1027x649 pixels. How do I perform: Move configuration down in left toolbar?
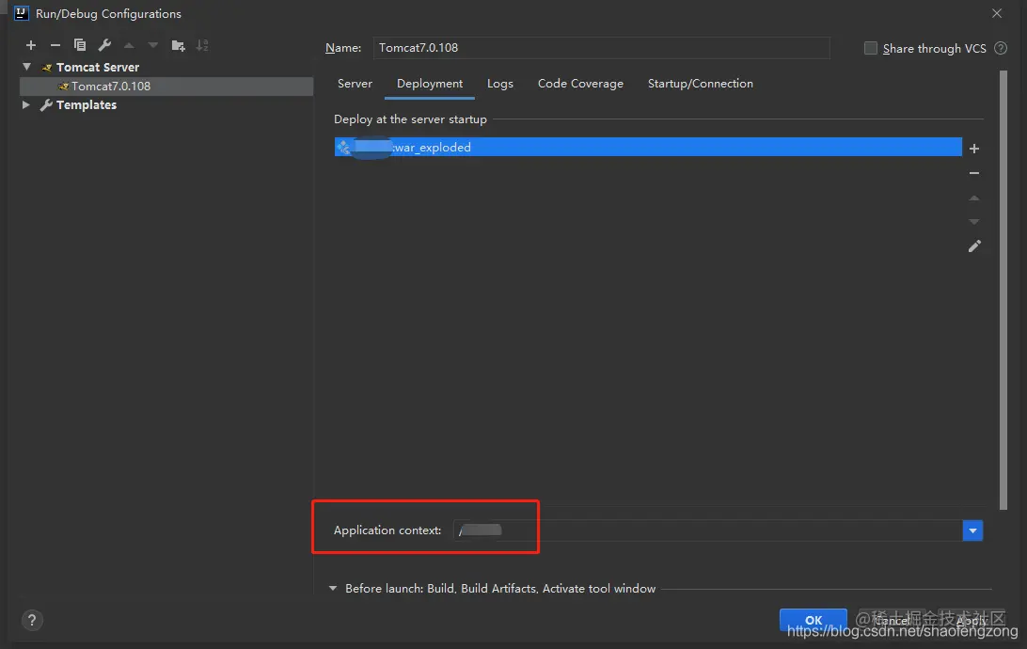(x=153, y=45)
